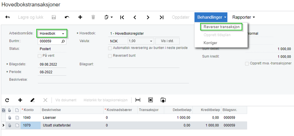The height and width of the screenshot is (136, 294).
Task: Click the Kreditbeløp column header
Action: pos(207,110)
